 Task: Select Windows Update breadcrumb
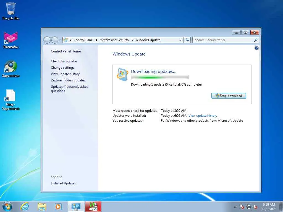148,40
